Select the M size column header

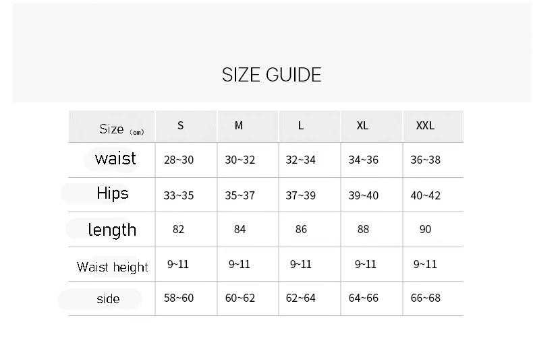click(x=239, y=125)
